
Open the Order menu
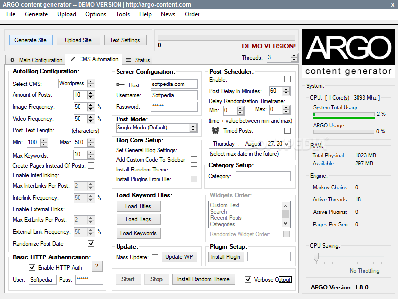(192, 14)
